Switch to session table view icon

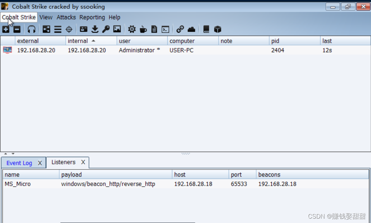click(58, 29)
